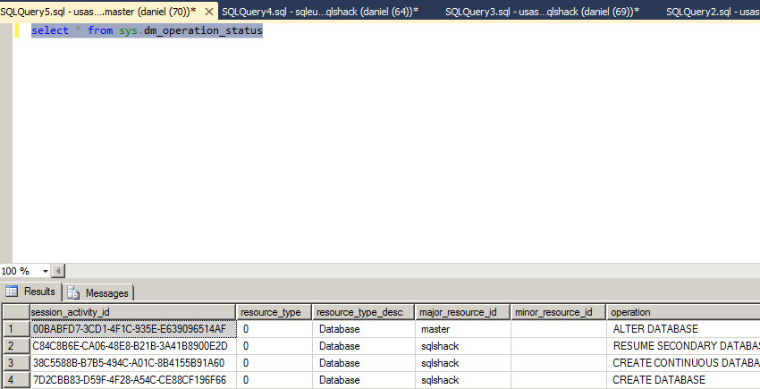
Task: Select the major_resource_id column header
Action: (x=463, y=312)
